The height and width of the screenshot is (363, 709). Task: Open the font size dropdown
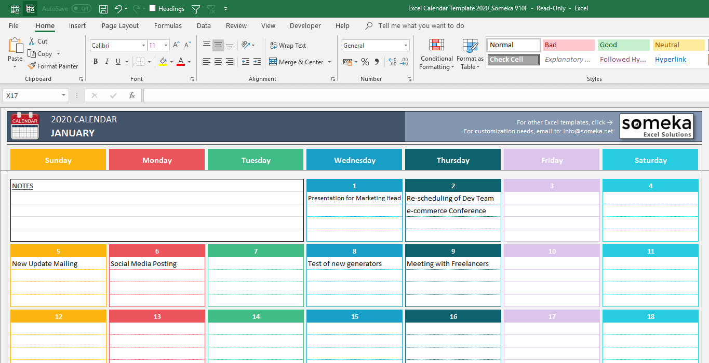[166, 45]
